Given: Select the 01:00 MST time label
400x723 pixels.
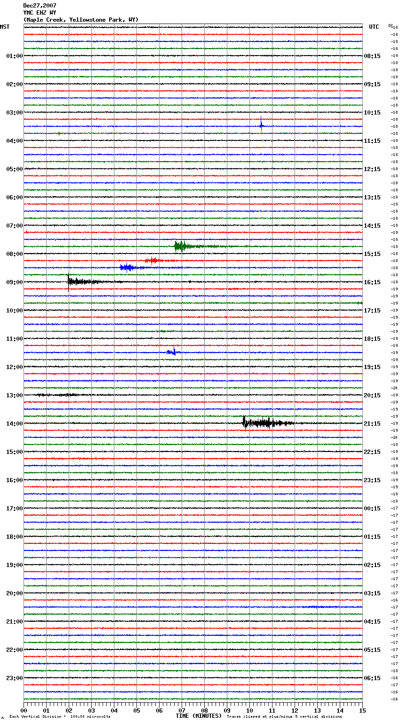Looking at the screenshot, I should pos(15,56).
